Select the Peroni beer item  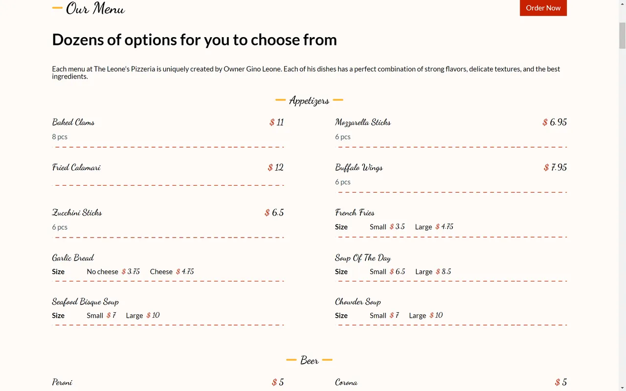[x=62, y=382]
